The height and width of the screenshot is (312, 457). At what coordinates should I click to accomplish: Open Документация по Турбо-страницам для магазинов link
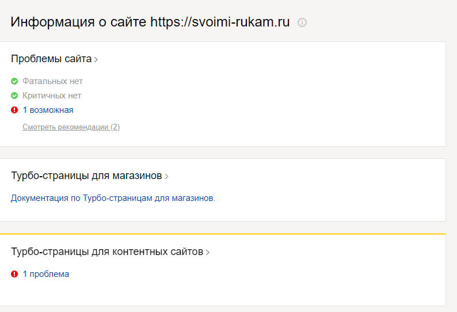tap(113, 198)
